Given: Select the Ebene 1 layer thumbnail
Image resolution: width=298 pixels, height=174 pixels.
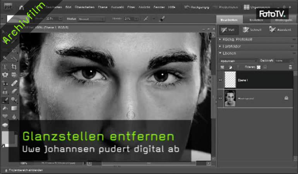Looking at the screenshot, I should [x=230, y=80].
